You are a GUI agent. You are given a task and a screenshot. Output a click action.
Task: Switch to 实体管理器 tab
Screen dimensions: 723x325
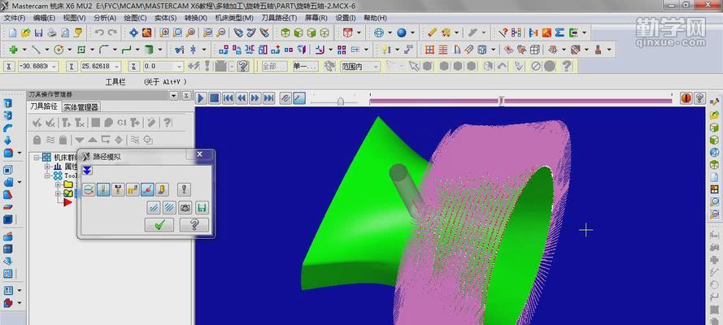pos(81,106)
